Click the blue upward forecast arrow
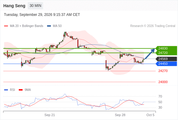This screenshot has width=178, height=120. coord(150,53)
